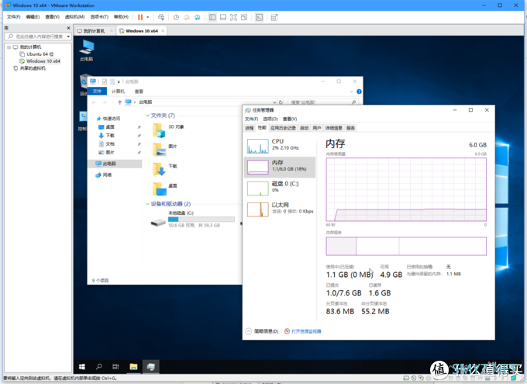527x384 pixels.
Task: Go up one level in File Explorer
Action: (119, 102)
